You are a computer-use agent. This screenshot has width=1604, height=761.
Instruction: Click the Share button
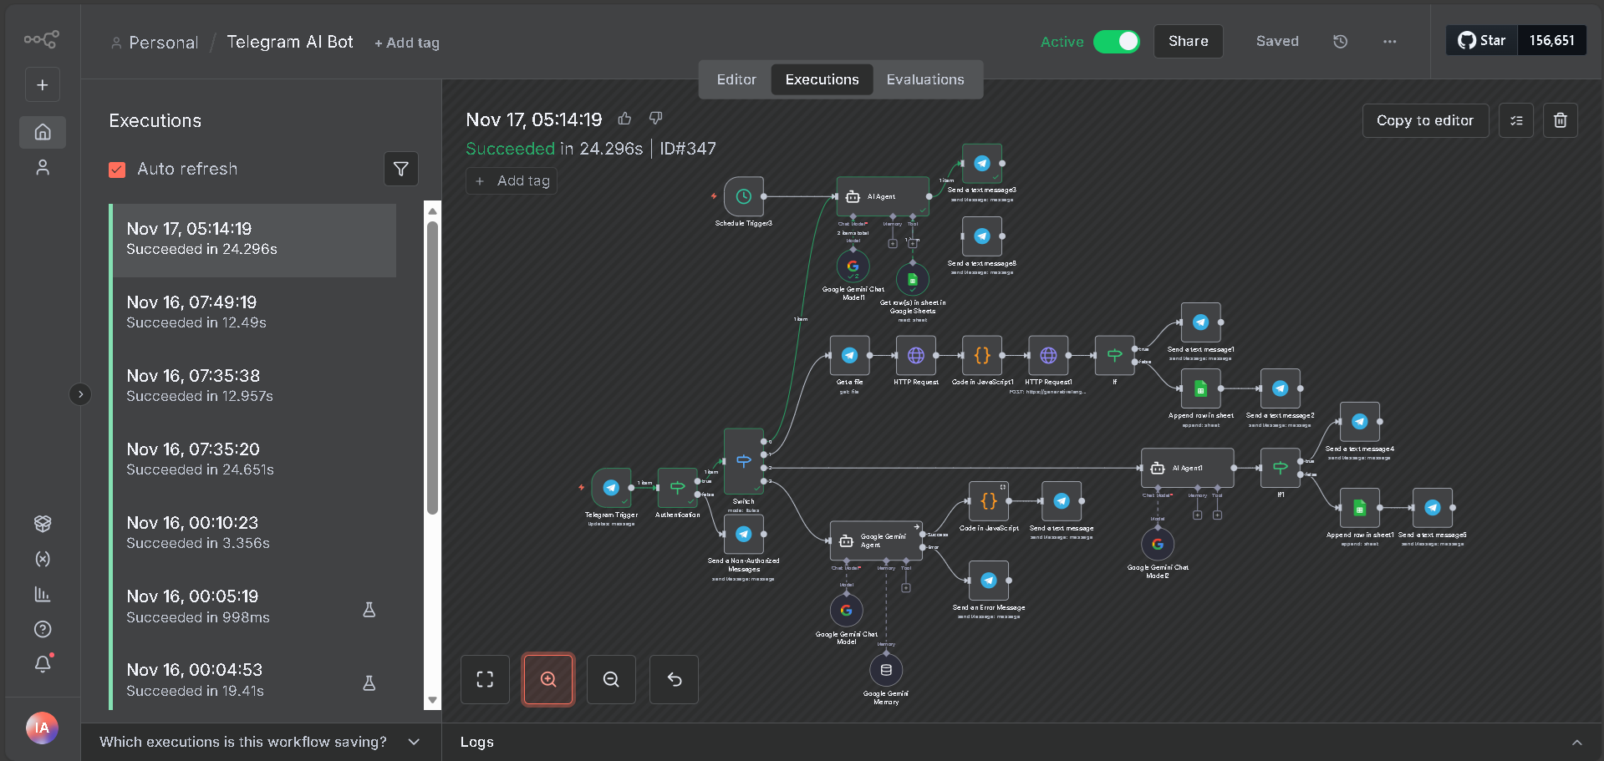coord(1188,41)
